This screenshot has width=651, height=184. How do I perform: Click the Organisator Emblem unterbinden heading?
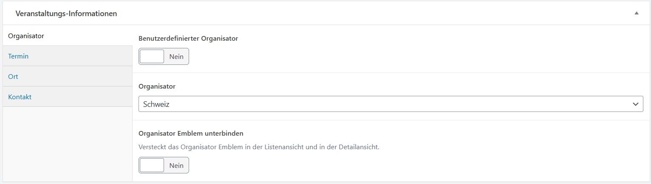(x=191, y=133)
